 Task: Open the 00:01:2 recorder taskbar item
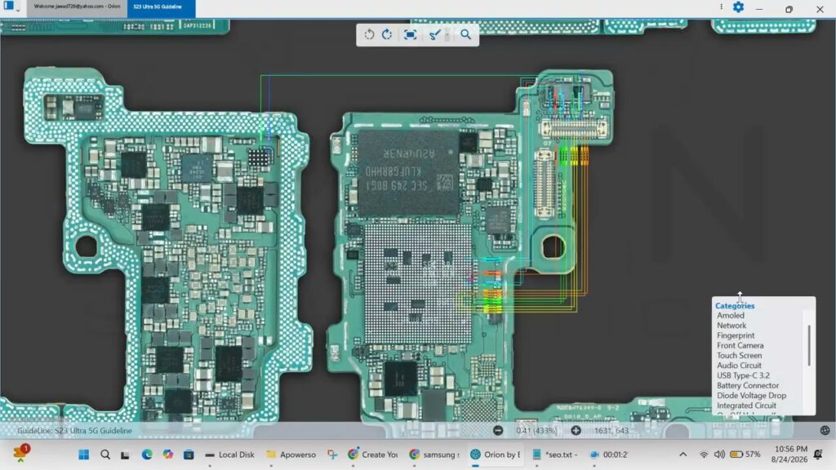click(x=608, y=454)
